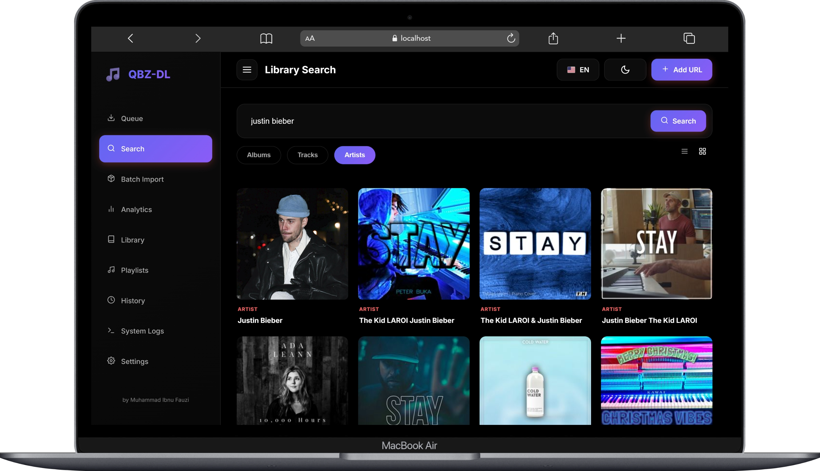The image size is (820, 471).
Task: Open the Peter Buka STAY piano thumbnail
Action: click(414, 244)
